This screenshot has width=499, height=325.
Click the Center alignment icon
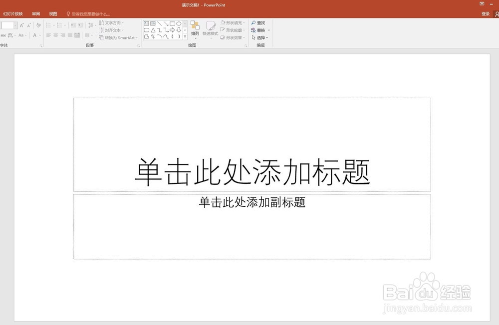(x=56, y=35)
